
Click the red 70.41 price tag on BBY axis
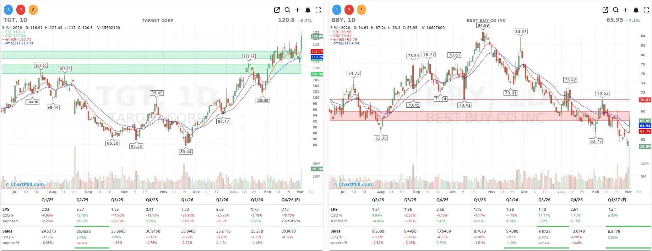645,100
